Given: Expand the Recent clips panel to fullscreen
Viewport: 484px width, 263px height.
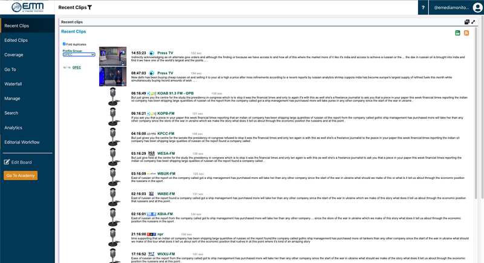Looking at the screenshot, I should pos(473,22).
